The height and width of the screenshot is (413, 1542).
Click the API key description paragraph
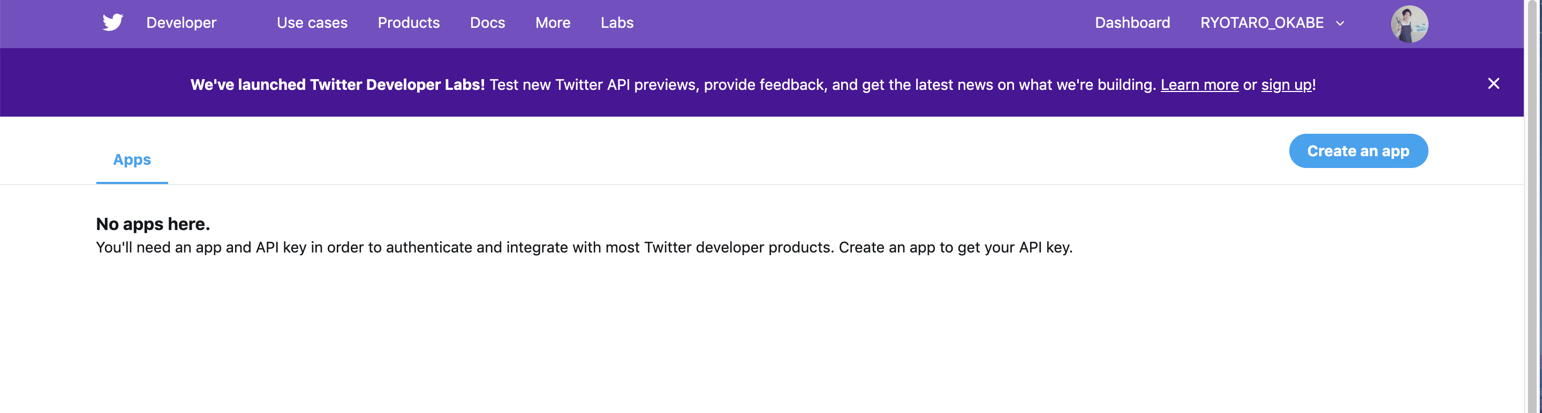(x=584, y=248)
